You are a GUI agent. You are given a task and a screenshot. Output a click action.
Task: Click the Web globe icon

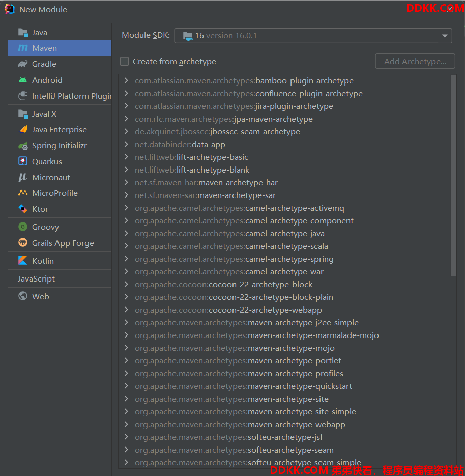click(x=23, y=296)
